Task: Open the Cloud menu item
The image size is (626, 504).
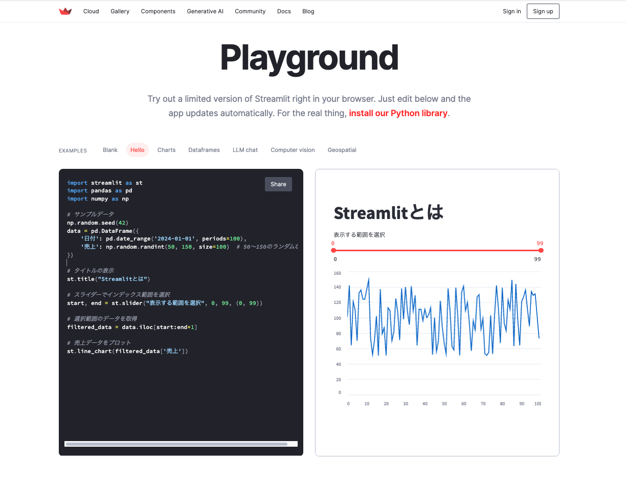Action: pyautogui.click(x=91, y=11)
